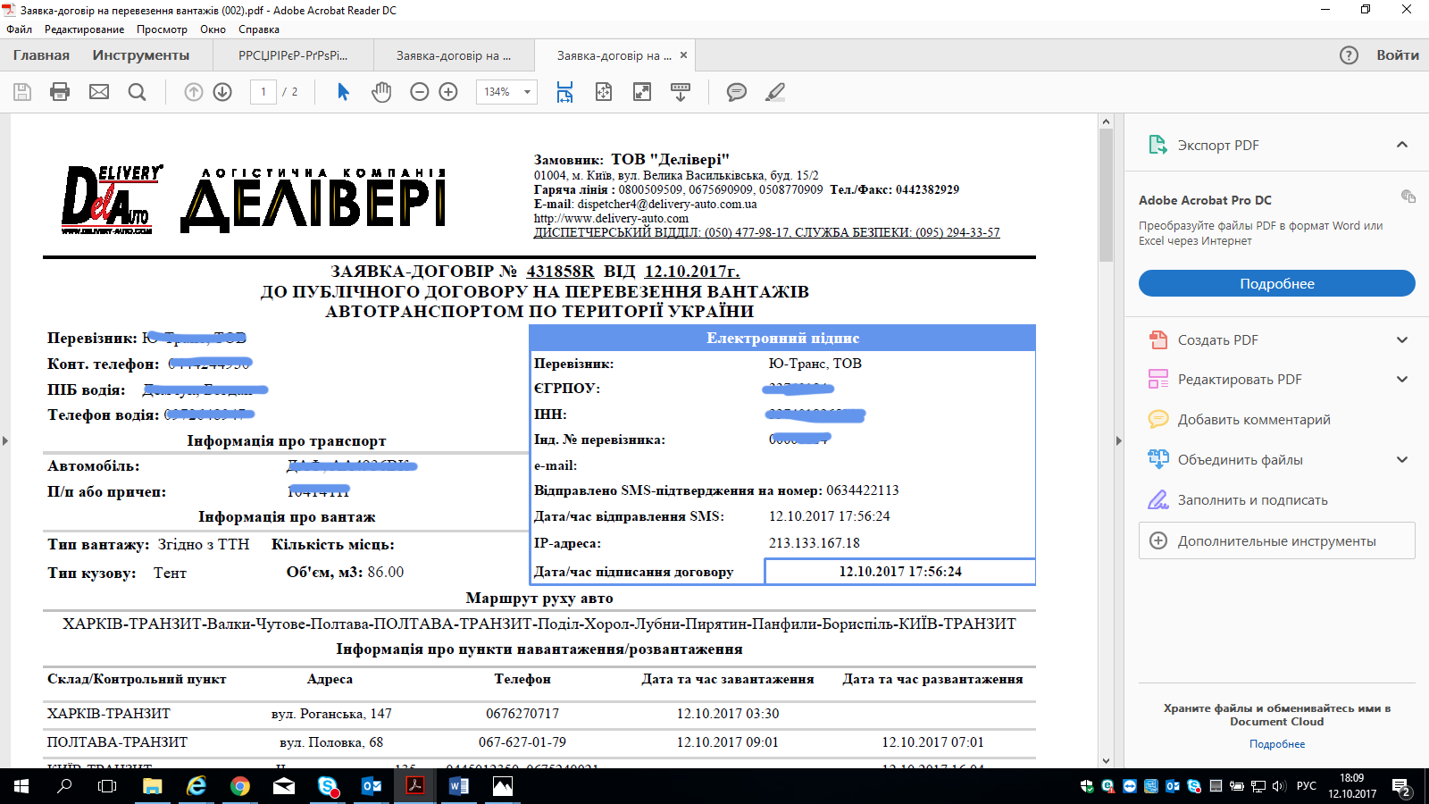Click the delivery-auto.com website link

[611, 218]
